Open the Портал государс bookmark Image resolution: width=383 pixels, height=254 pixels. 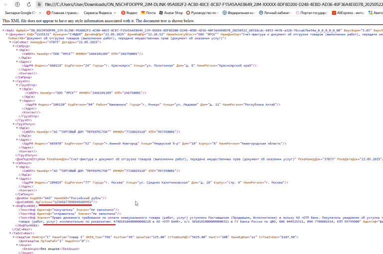coord(312,12)
